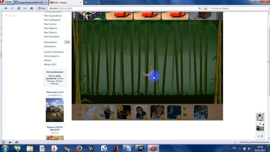Toggle the Opera panel button in status bar
The width and height of the screenshot is (270, 152).
(x=3, y=142)
